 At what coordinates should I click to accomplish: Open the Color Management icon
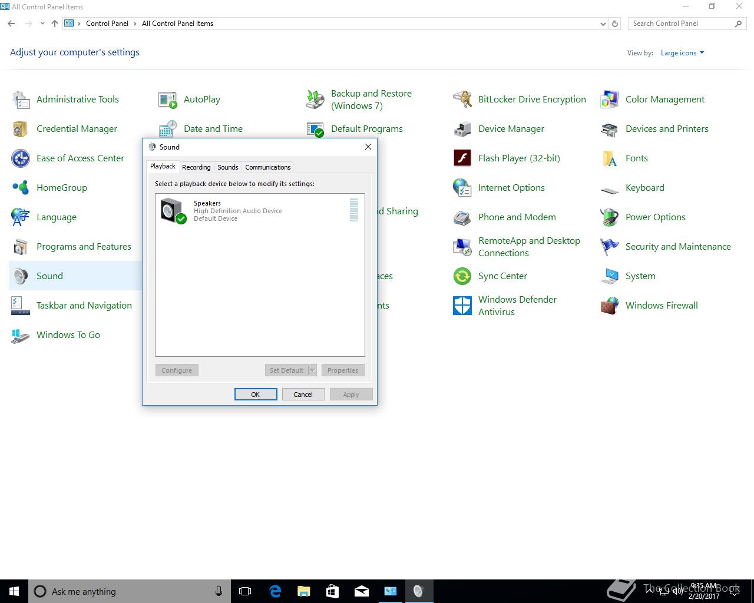click(x=610, y=100)
